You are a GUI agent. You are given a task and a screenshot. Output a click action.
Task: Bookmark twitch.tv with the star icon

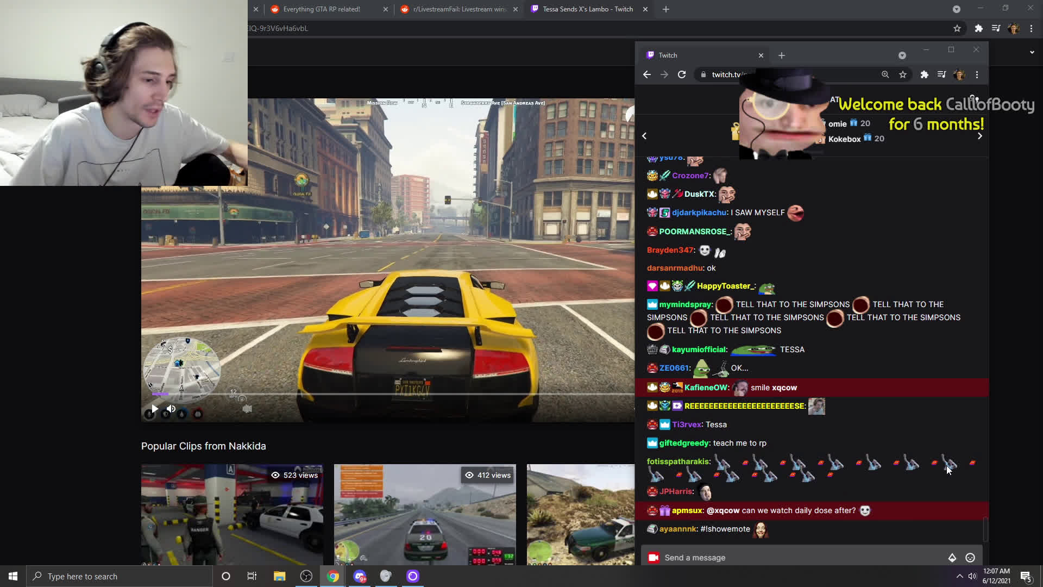coord(903,74)
